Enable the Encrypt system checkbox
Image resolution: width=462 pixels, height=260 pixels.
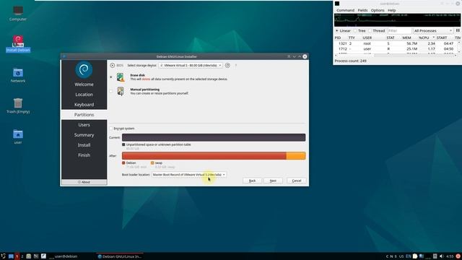coord(111,129)
